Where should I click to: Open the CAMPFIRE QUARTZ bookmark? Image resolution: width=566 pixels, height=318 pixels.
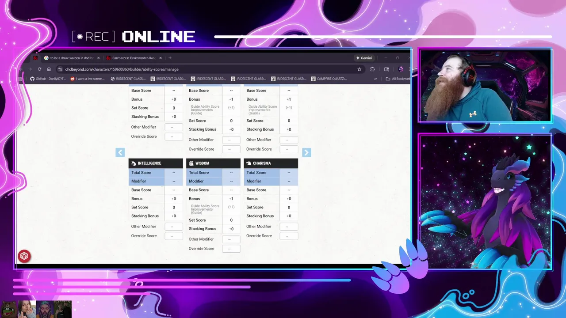tap(329, 79)
